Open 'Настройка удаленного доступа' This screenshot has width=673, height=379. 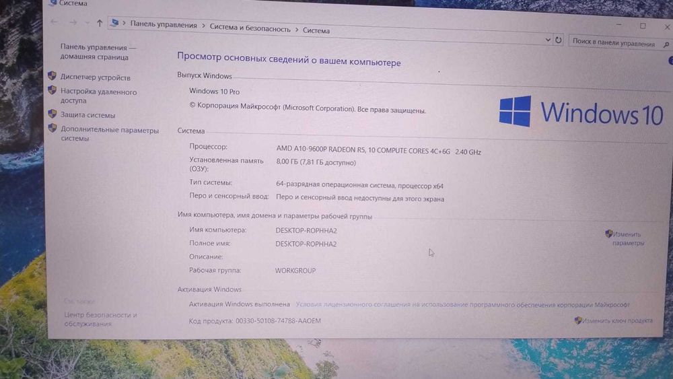[x=99, y=96]
